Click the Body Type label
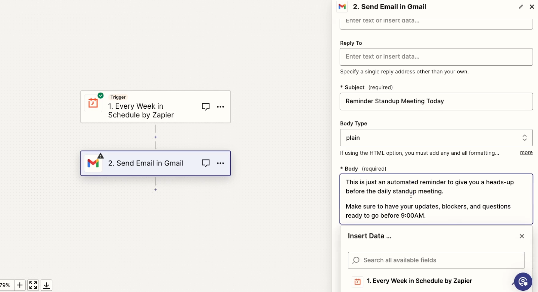This screenshot has height=292, width=538. [x=353, y=123]
